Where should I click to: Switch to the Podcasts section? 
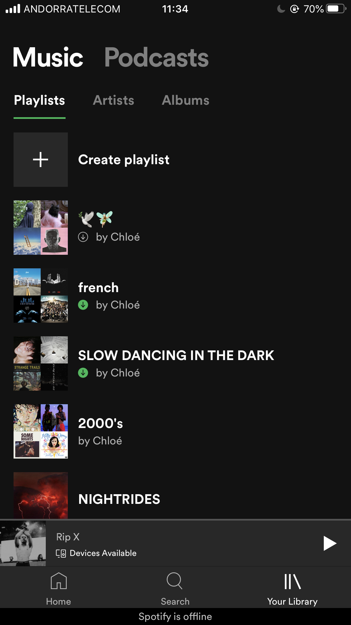pyautogui.click(x=157, y=58)
